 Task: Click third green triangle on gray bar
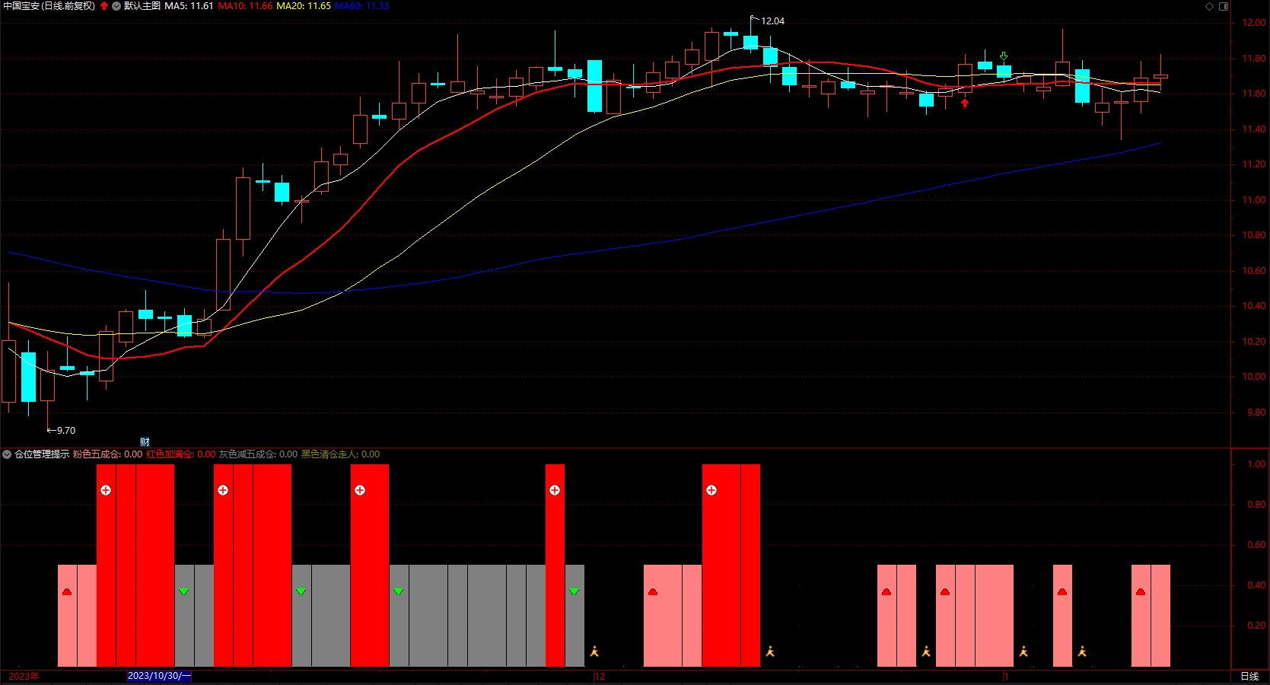point(399,591)
